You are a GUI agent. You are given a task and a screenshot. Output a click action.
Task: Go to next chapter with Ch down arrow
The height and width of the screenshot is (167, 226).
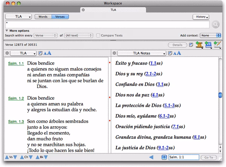[x=31, y=157]
